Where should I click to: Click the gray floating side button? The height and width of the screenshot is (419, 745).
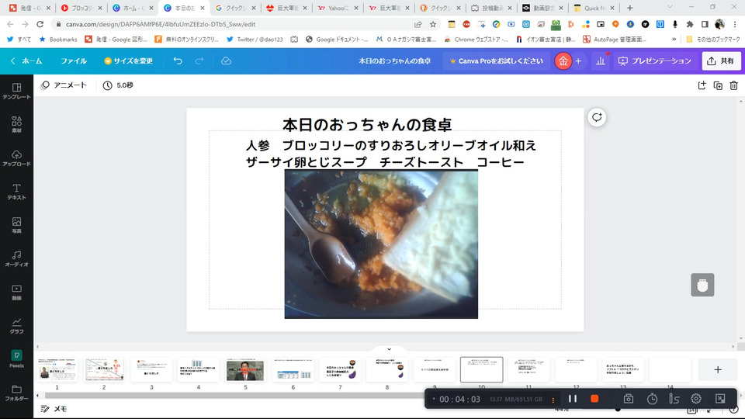coord(702,285)
